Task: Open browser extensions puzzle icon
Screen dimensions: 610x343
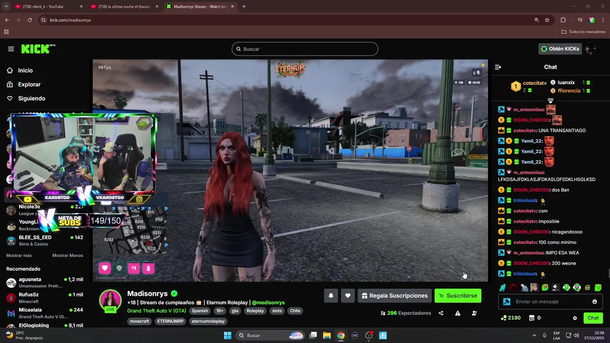Action: point(563,20)
